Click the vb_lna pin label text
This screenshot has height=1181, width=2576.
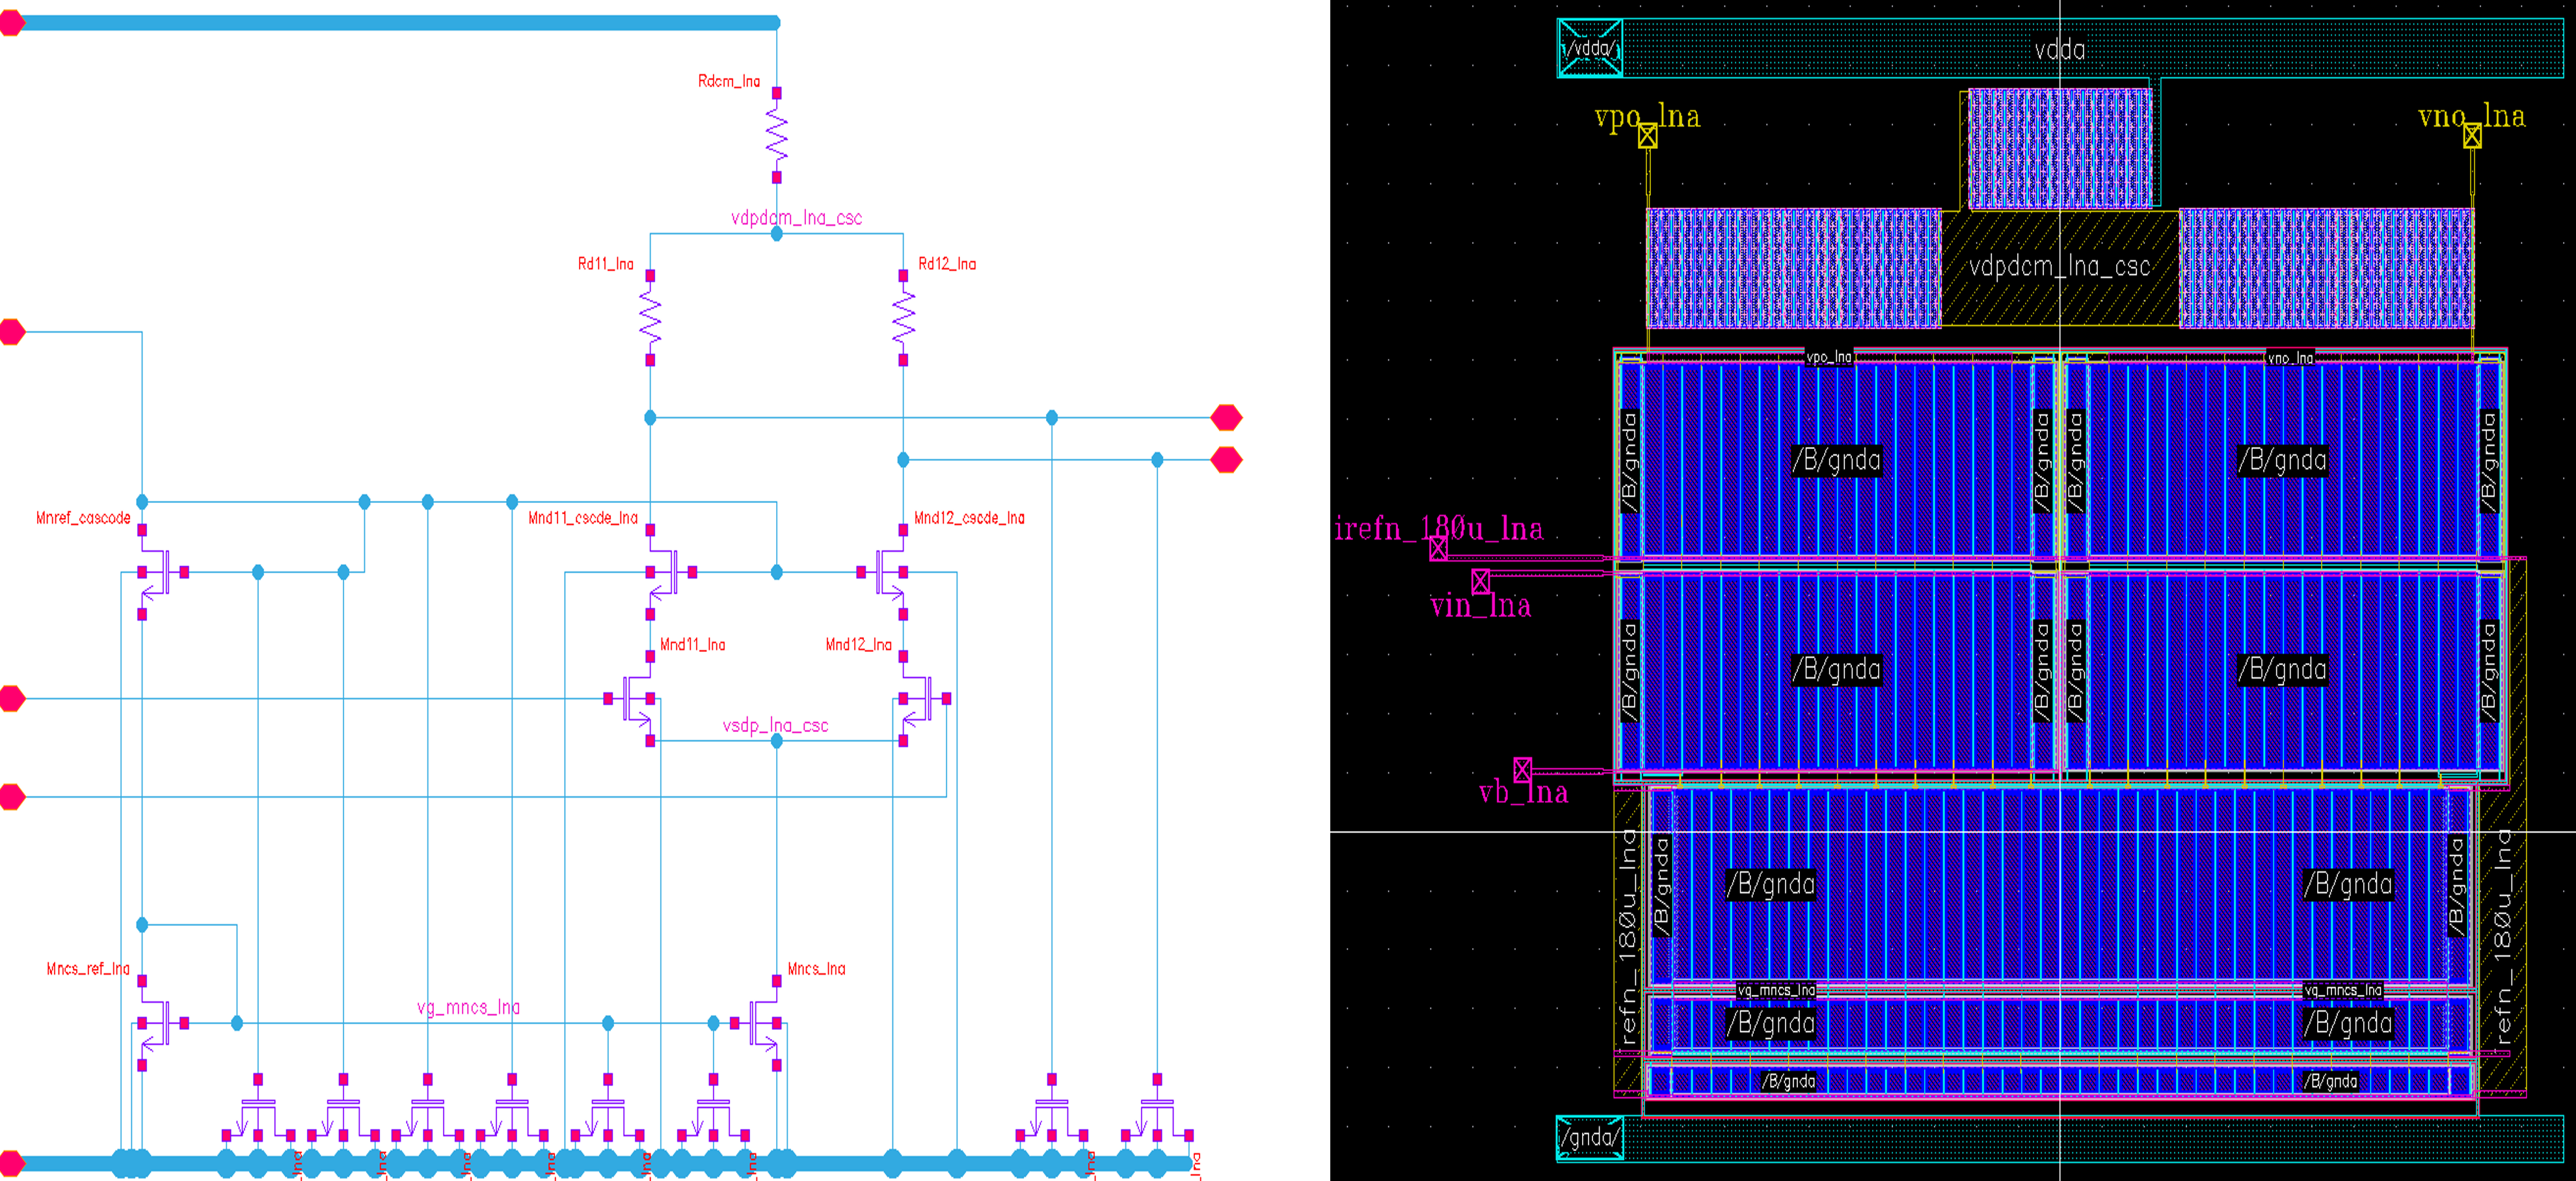click(1523, 793)
